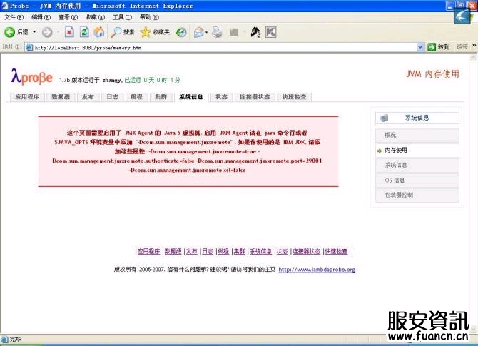The height and width of the screenshot is (346, 478).
Task: Open the address bar URL dropdown
Action: pos(420,47)
